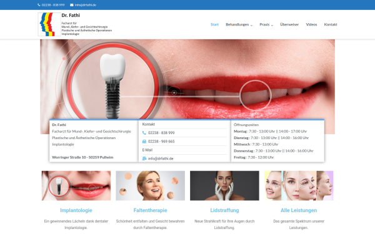Screen dimensions: 375x234
Task: Open the Lidstraffung heading link
Action: 224,210
